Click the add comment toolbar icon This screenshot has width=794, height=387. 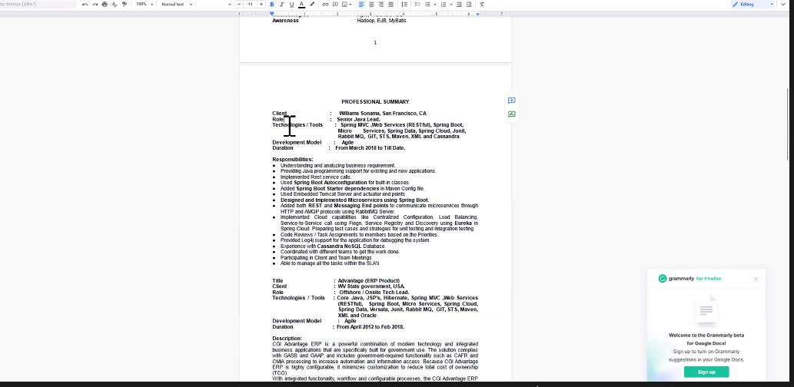coord(335,4)
